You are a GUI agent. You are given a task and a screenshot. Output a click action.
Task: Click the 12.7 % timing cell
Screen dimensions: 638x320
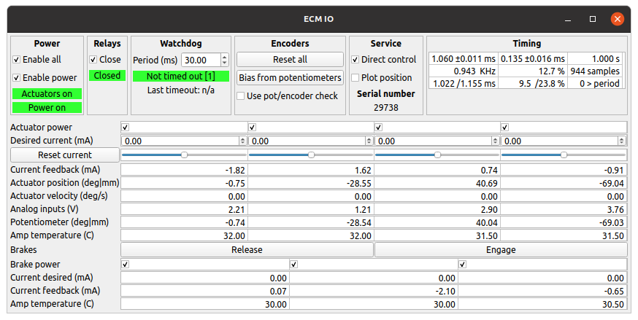pos(533,71)
